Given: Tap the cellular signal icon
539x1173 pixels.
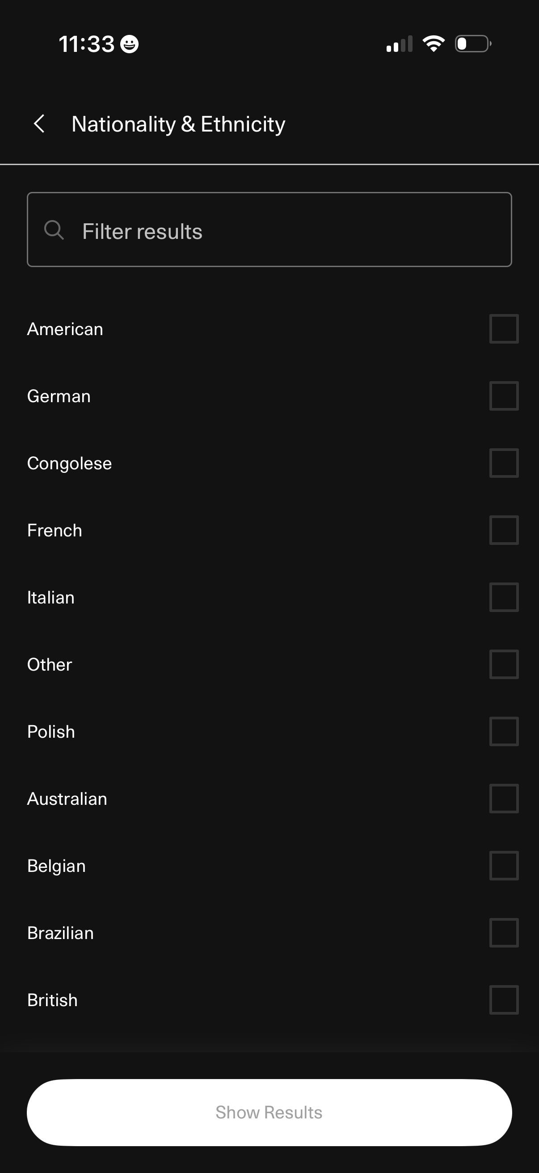Looking at the screenshot, I should pos(400,44).
